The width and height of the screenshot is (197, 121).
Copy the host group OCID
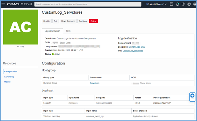pos(148,83)
